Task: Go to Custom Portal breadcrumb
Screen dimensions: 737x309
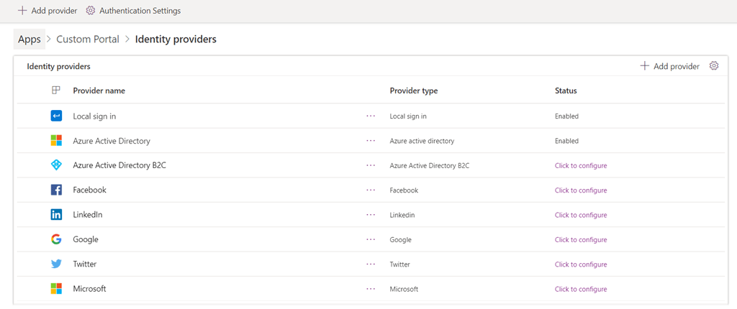Action: point(88,40)
